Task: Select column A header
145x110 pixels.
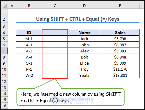Action: tap(12, 6)
